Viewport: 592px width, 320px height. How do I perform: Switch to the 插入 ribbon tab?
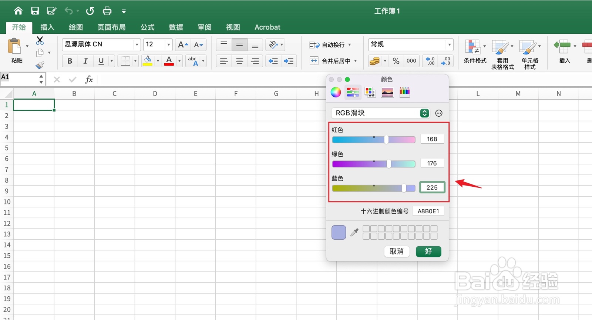click(x=47, y=27)
